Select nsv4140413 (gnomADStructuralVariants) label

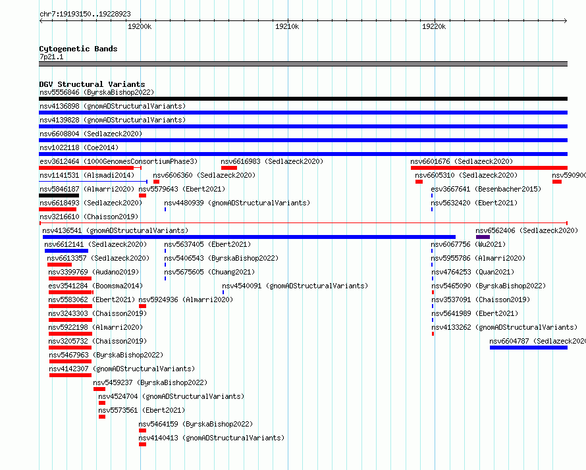click(211, 438)
